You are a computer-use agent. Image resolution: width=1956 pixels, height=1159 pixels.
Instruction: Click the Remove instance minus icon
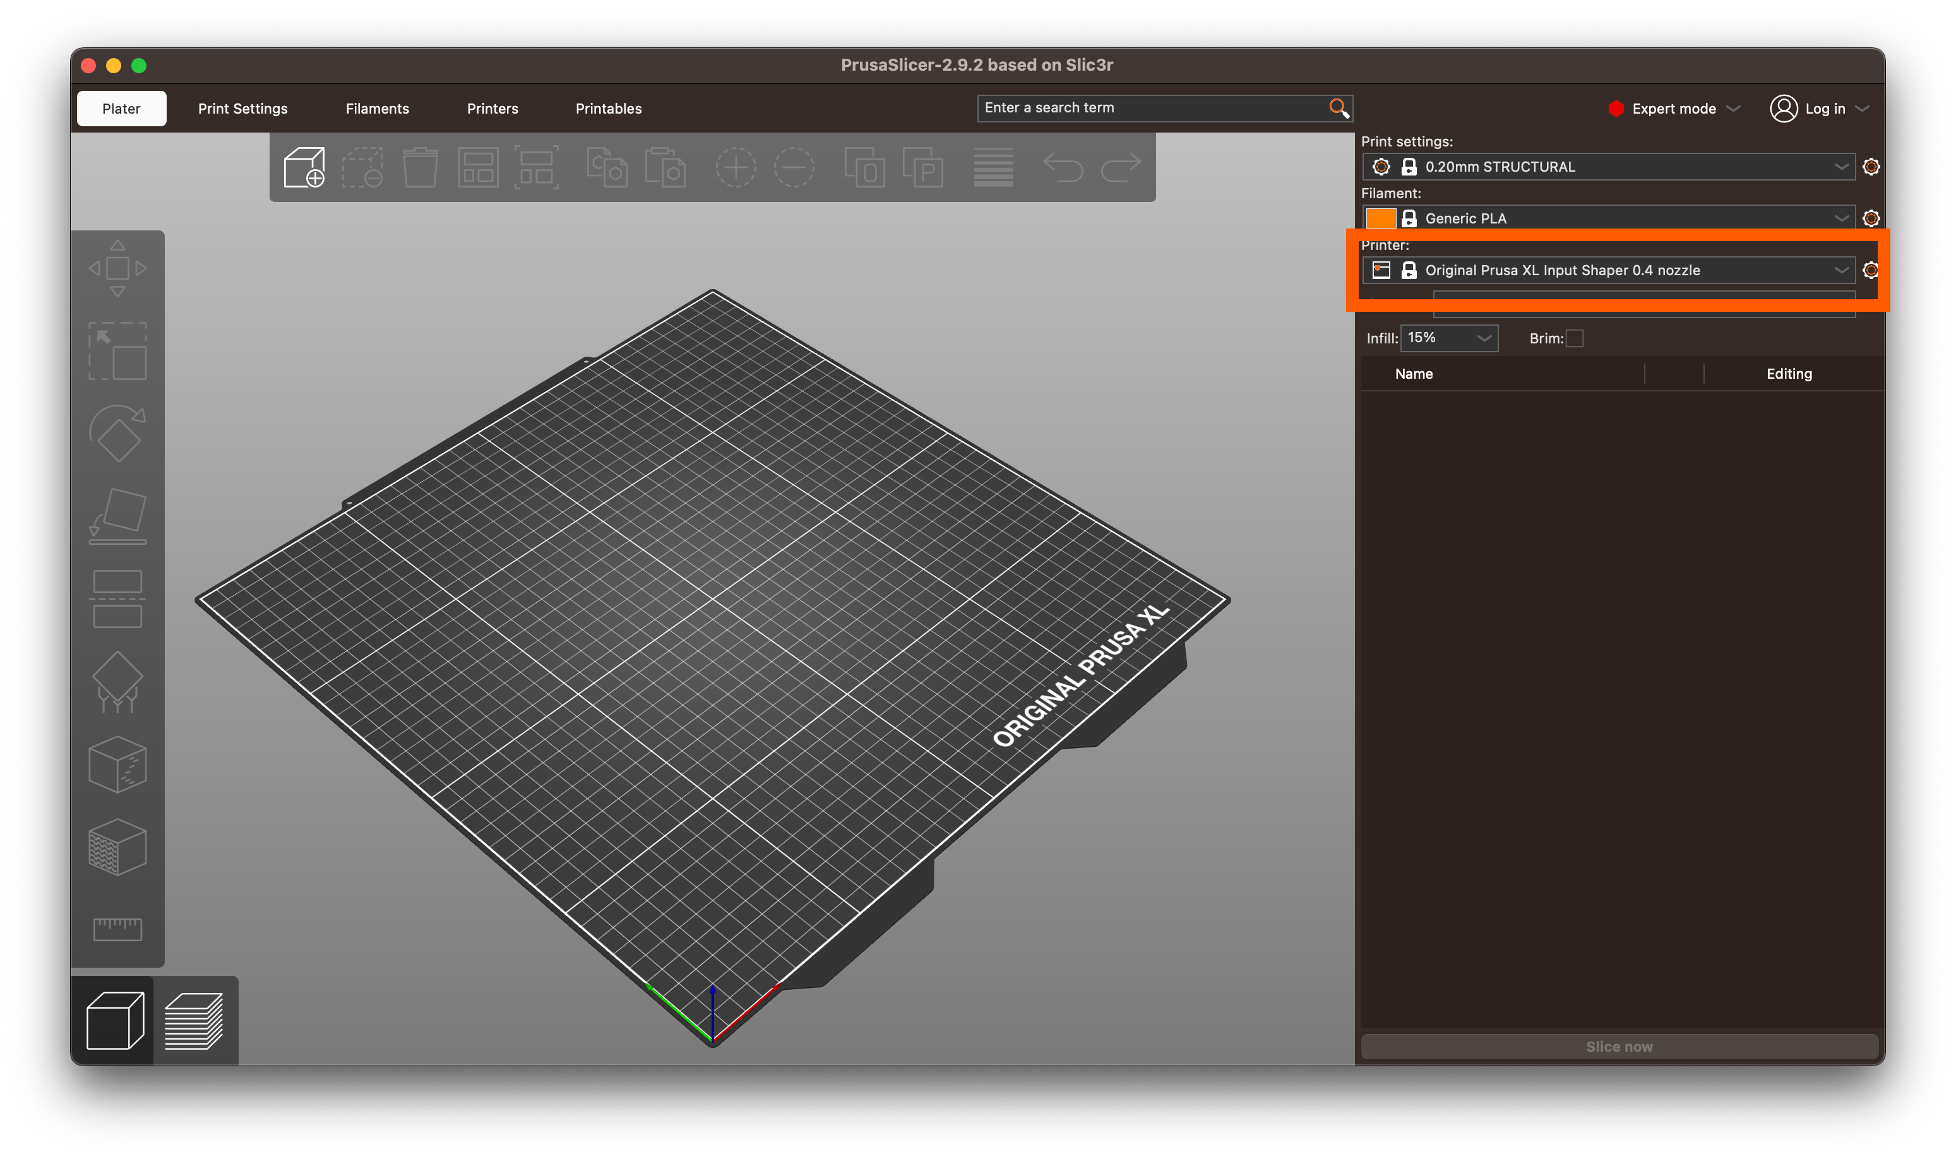pyautogui.click(x=794, y=167)
